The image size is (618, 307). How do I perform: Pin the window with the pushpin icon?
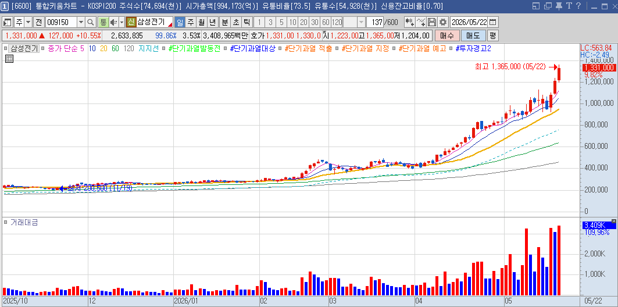click(x=559, y=5)
